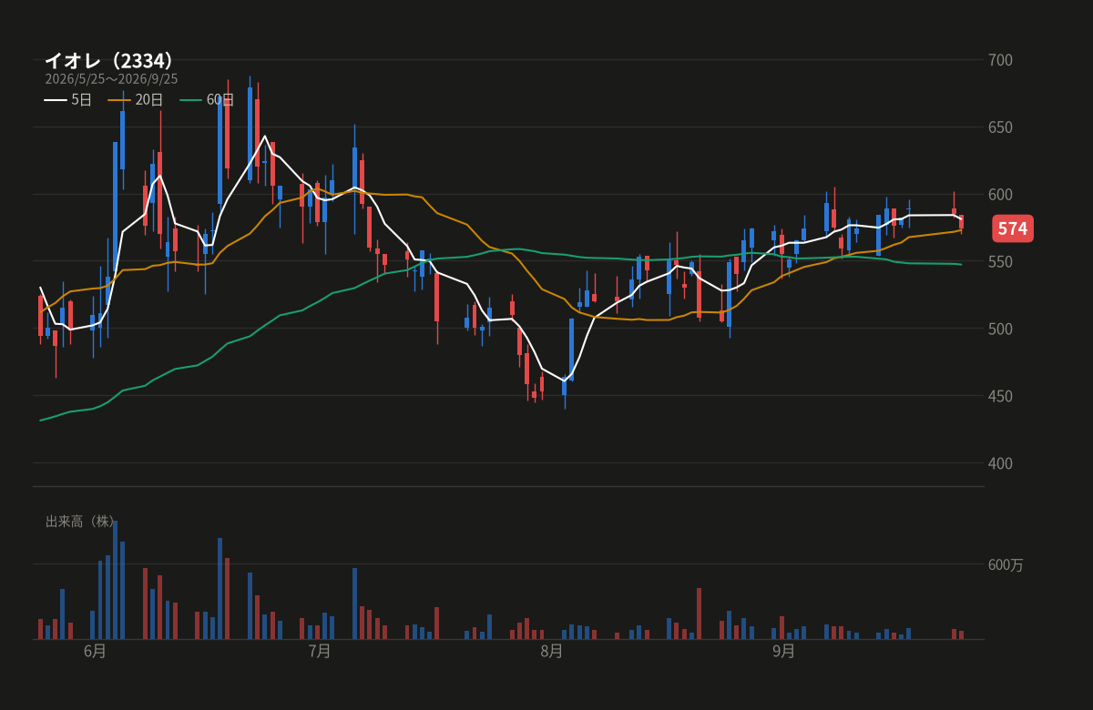Image resolution: width=1093 pixels, height=710 pixels.
Task: Click the chart title イオレ（2334）
Action: click(x=108, y=61)
